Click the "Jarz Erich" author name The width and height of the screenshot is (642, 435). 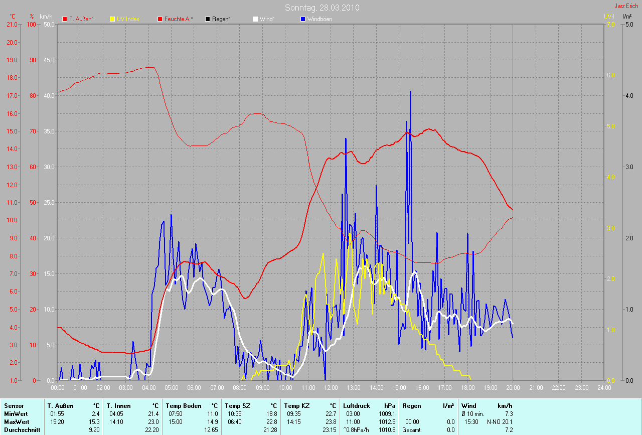tap(626, 6)
